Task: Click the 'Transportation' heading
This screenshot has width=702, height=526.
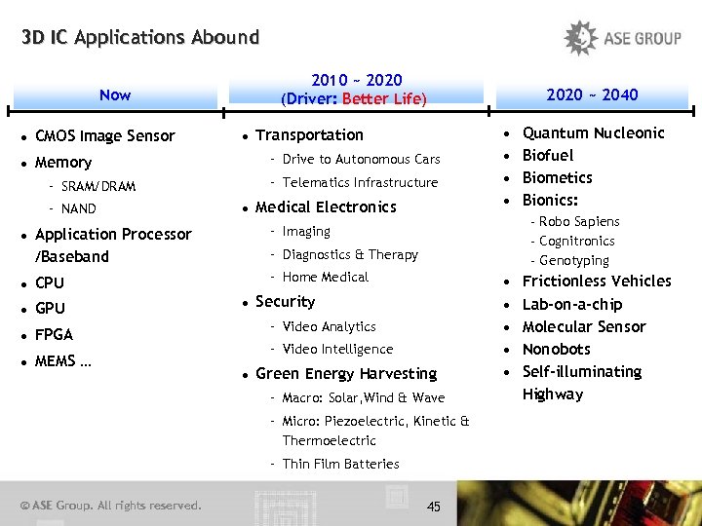Action: pyautogui.click(x=309, y=135)
